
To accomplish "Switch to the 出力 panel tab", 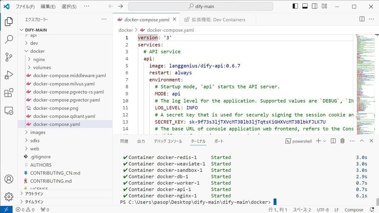I will click(141, 141).
